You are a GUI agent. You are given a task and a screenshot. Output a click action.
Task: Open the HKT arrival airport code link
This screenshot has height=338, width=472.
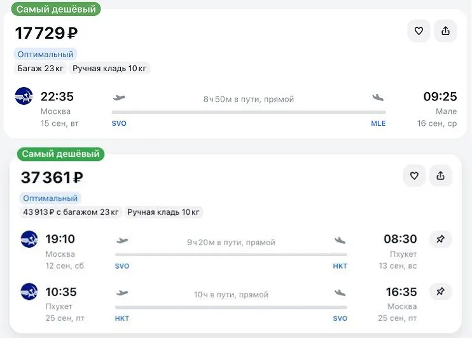point(340,266)
